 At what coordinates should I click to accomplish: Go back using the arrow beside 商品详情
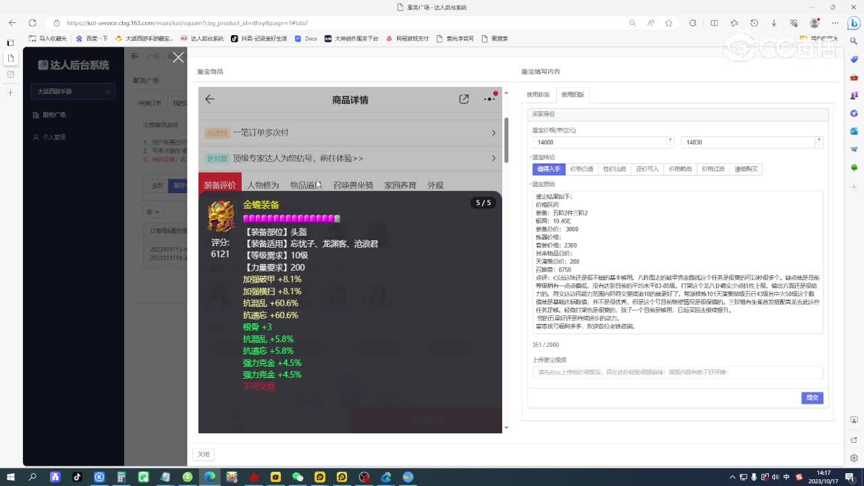click(x=210, y=99)
